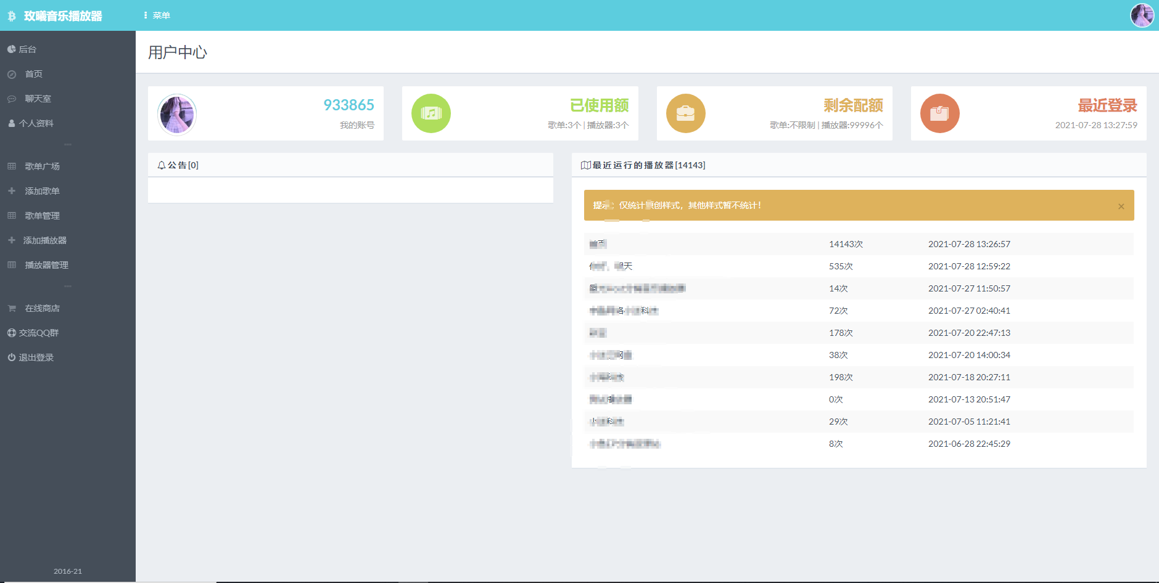Open the 聊天室 chat room
The width and height of the screenshot is (1159, 583).
[38, 99]
